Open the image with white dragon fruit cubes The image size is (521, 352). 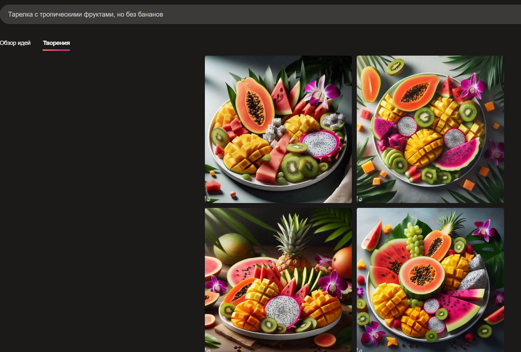pos(278,129)
